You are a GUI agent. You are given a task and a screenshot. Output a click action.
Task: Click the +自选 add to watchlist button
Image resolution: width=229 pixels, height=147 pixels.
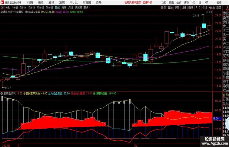(x=212, y=8)
